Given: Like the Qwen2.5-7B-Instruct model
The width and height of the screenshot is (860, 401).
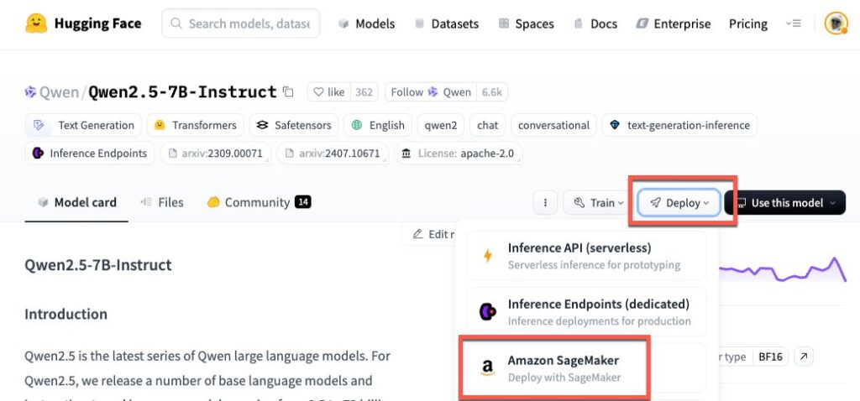Looking at the screenshot, I should coord(329,92).
